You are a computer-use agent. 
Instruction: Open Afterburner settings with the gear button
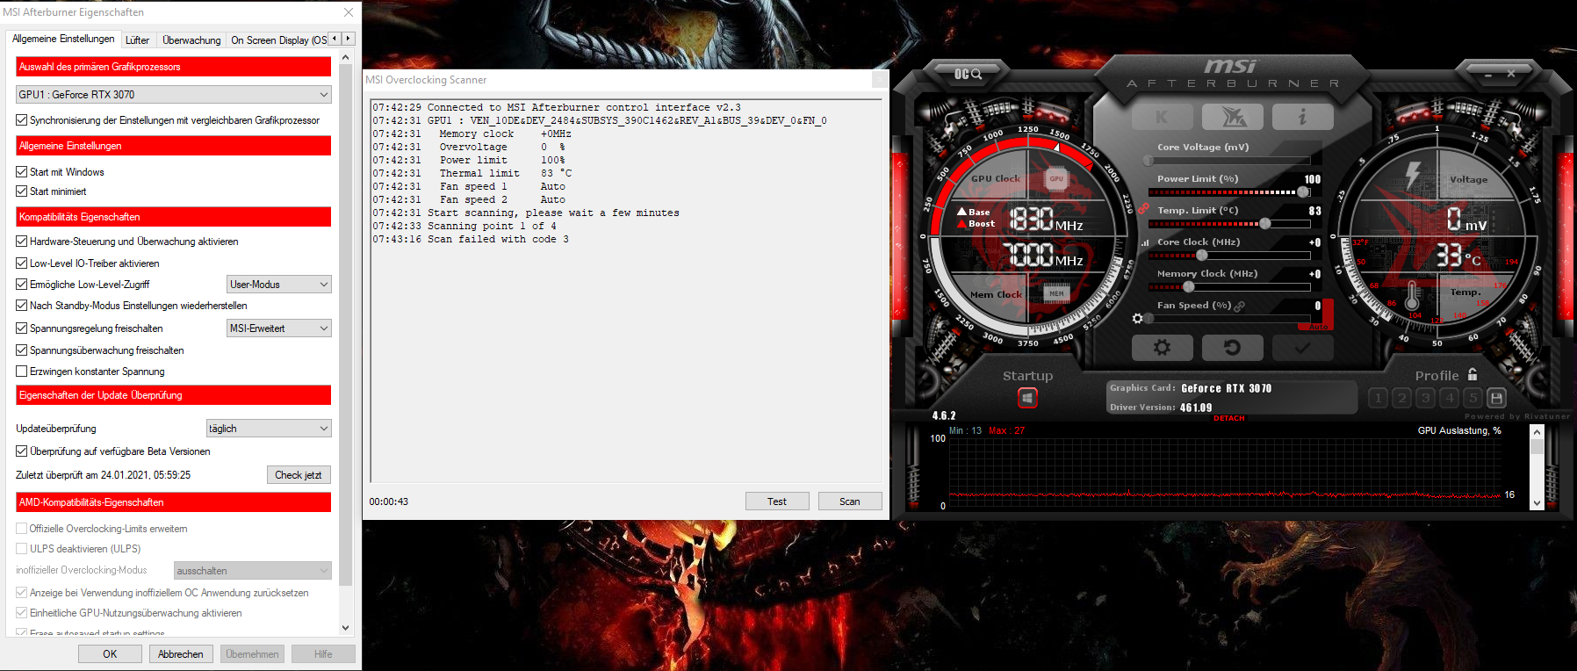1162,348
